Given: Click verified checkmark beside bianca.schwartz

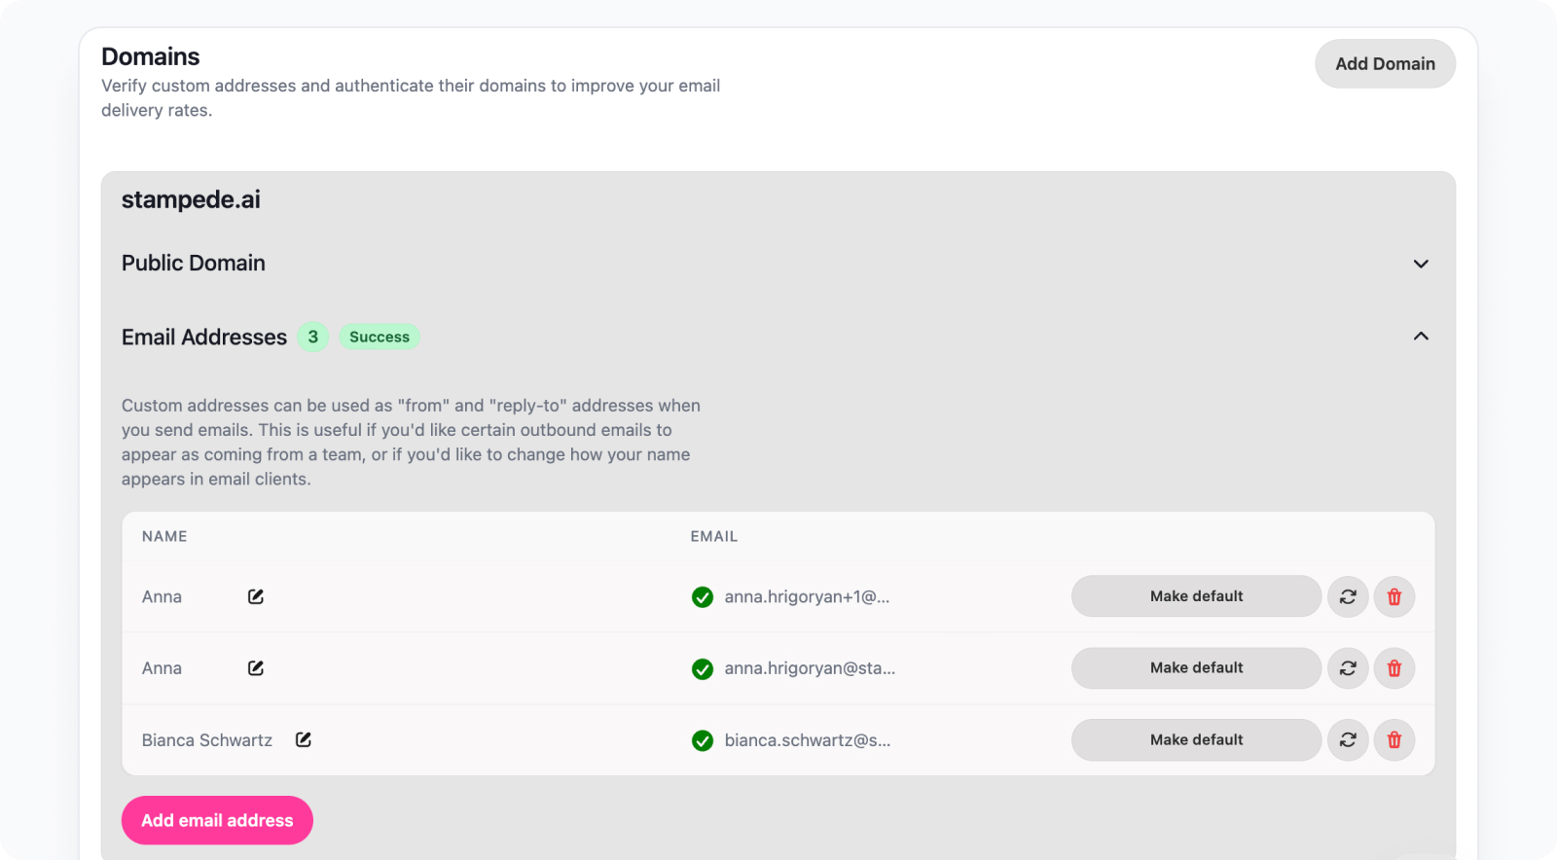Looking at the screenshot, I should click(703, 741).
